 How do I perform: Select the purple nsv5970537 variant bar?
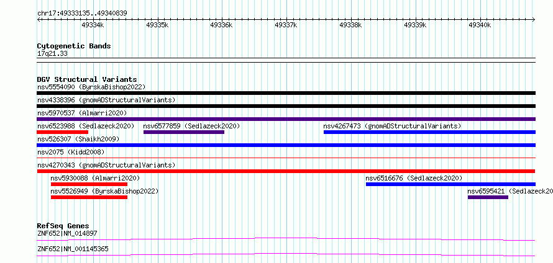(x=286, y=119)
